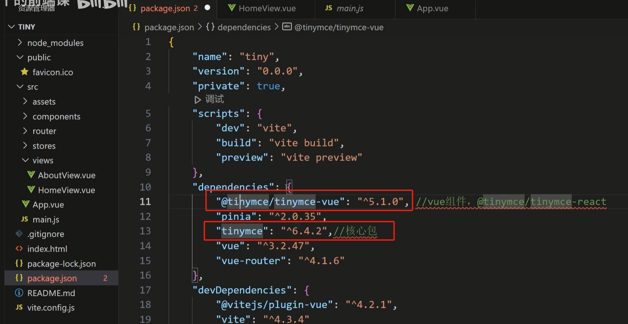Click the "tinymce": "^6.4.2" dependency

tap(274, 231)
